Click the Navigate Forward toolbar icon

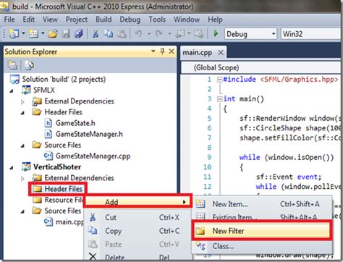tap(199, 34)
